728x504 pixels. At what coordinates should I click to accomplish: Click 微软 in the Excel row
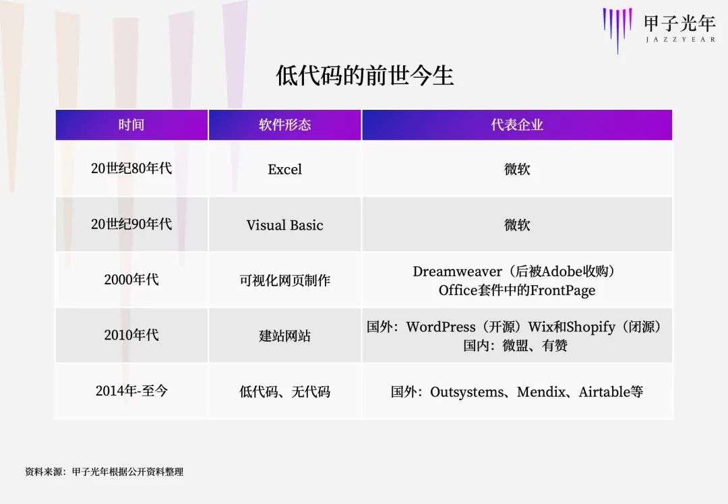tap(517, 169)
